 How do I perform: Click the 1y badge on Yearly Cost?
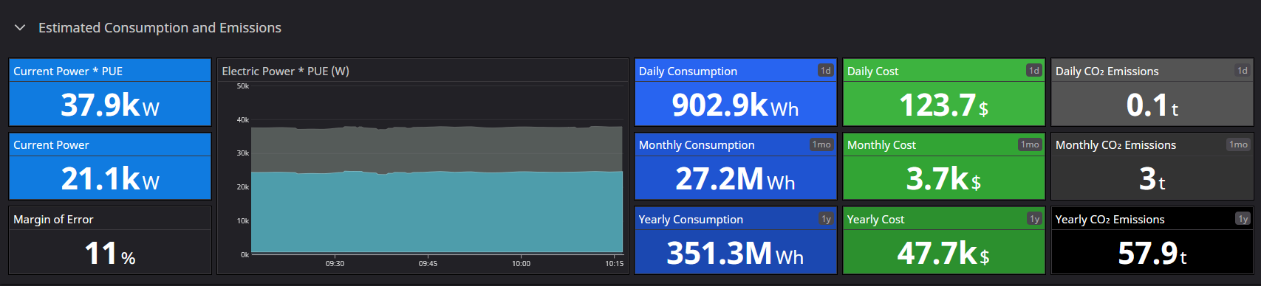(1034, 219)
